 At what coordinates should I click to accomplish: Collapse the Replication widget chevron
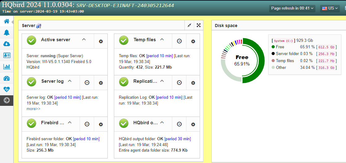pyautogui.click(x=162, y=81)
